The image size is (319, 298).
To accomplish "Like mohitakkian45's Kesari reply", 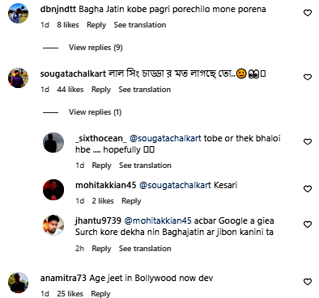I will tap(308, 189).
